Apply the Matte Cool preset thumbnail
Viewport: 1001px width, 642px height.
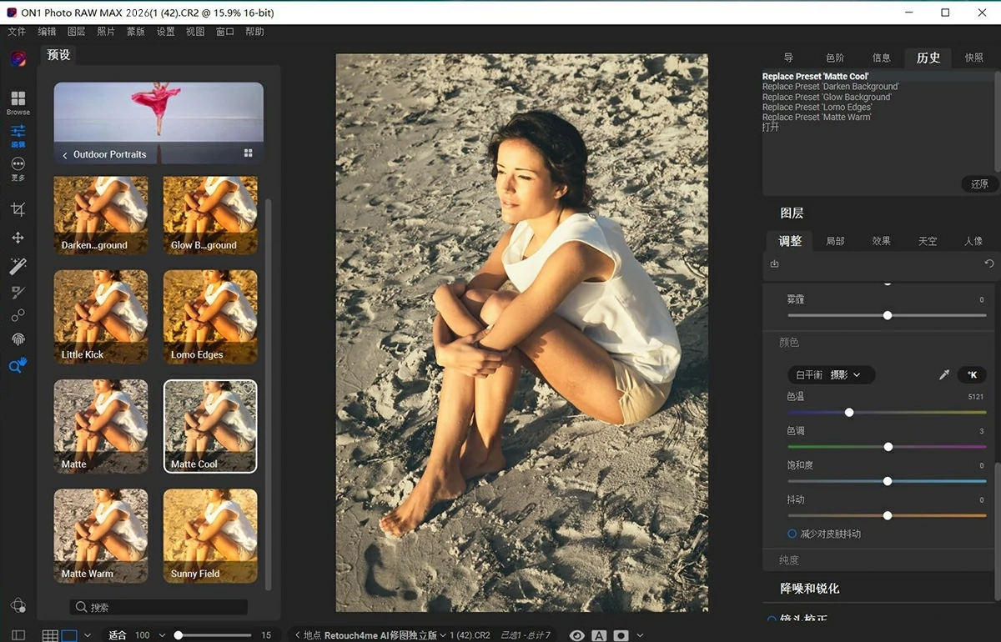point(209,425)
